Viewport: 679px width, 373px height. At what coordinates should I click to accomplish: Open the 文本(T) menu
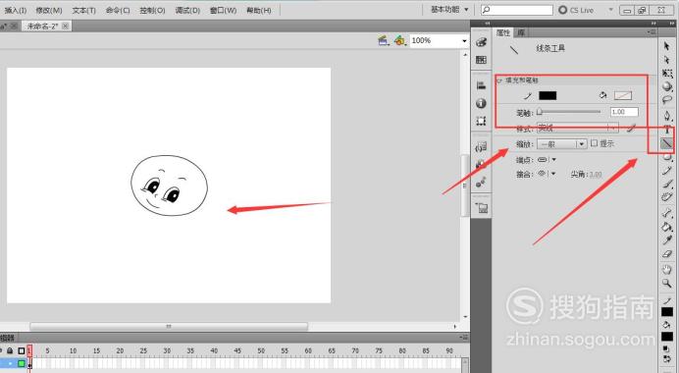[84, 10]
